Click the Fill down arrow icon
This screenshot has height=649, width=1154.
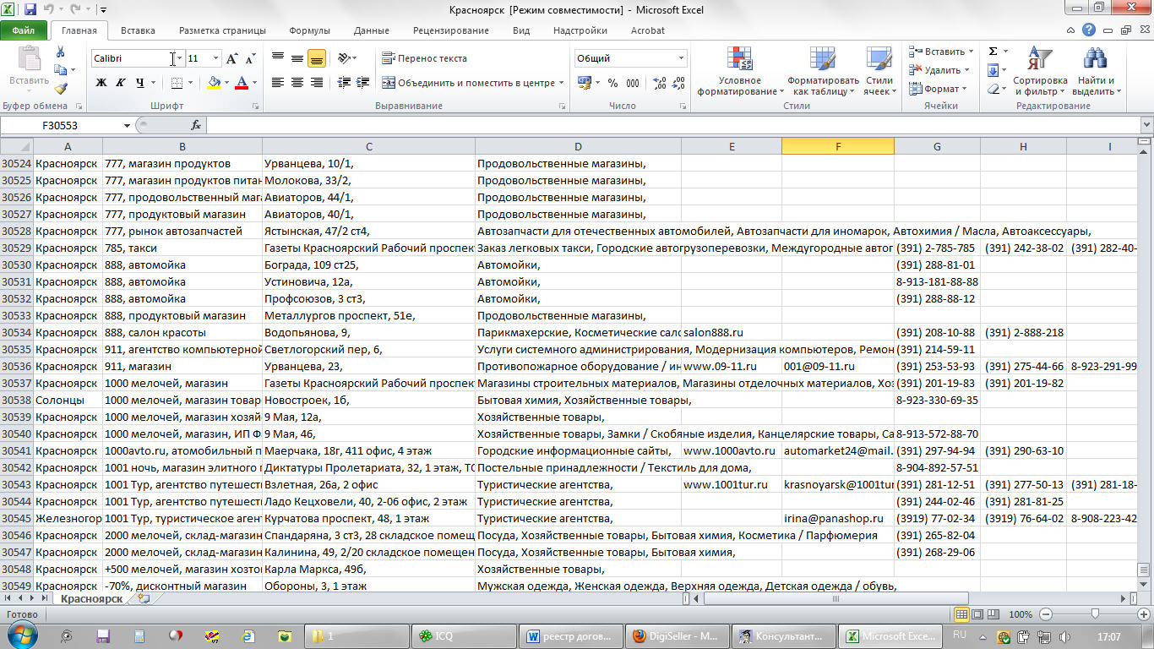point(993,70)
